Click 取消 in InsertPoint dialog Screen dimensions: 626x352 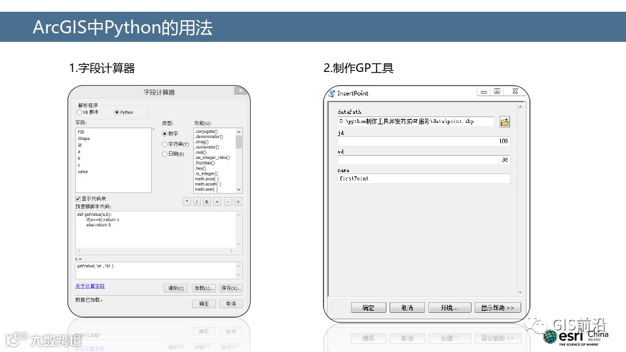(x=407, y=308)
